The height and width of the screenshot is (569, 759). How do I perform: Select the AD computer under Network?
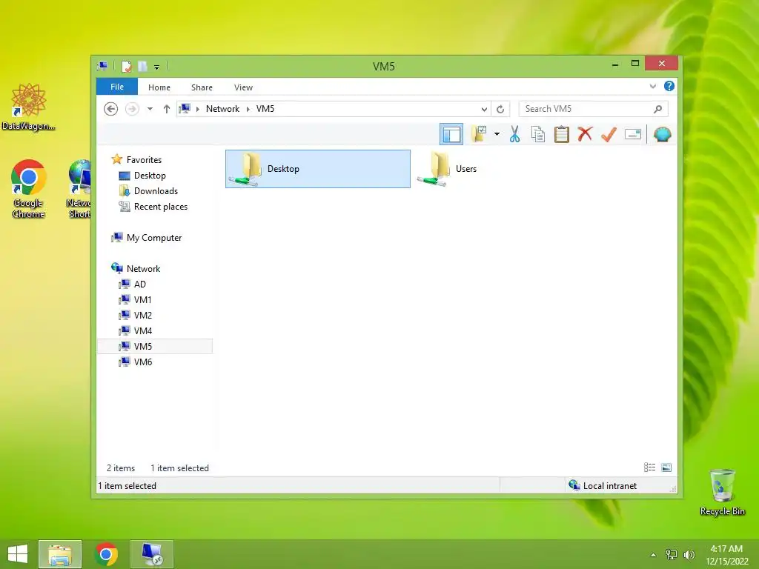[139, 284]
